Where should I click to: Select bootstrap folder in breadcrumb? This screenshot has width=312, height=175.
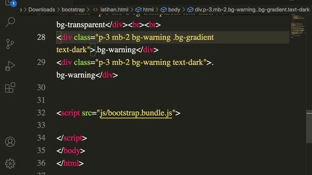(73, 10)
